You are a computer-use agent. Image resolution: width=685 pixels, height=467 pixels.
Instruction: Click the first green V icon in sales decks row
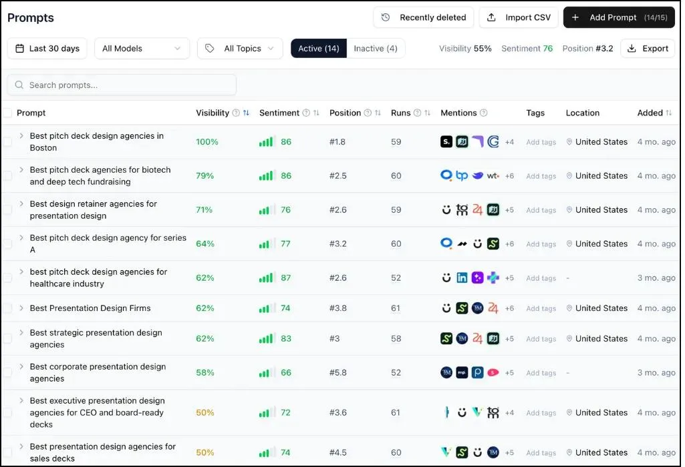click(x=446, y=452)
